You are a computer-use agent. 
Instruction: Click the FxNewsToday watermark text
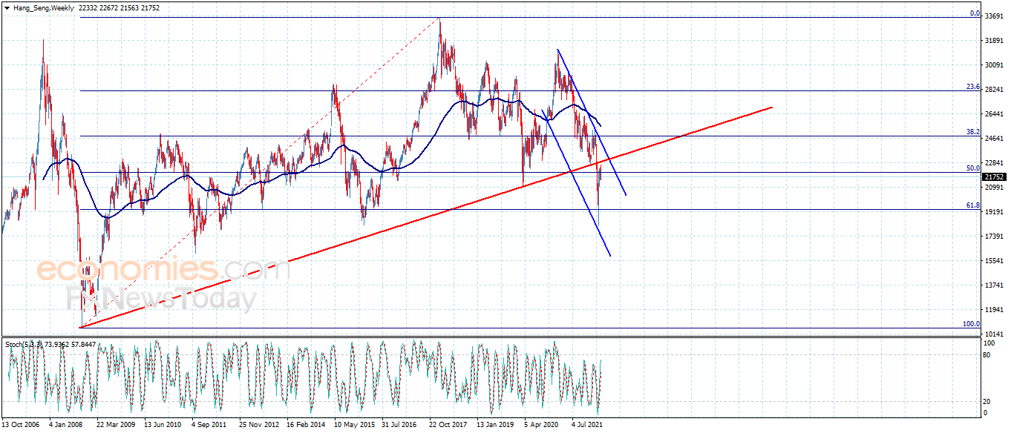(x=160, y=300)
